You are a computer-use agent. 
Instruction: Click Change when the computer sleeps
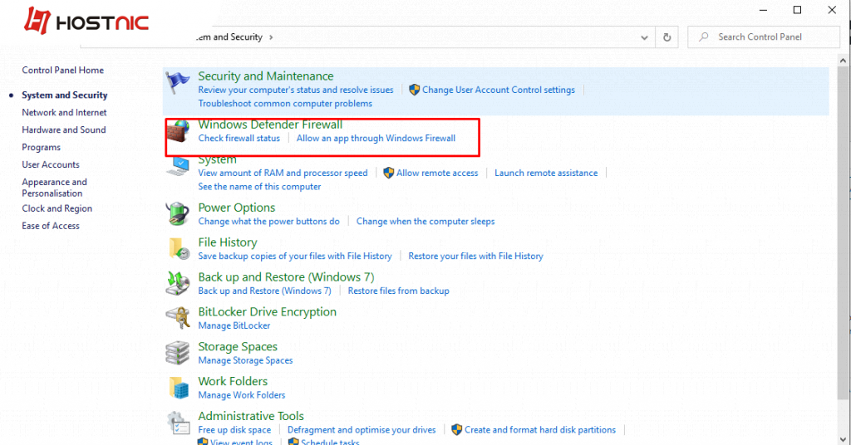(425, 221)
